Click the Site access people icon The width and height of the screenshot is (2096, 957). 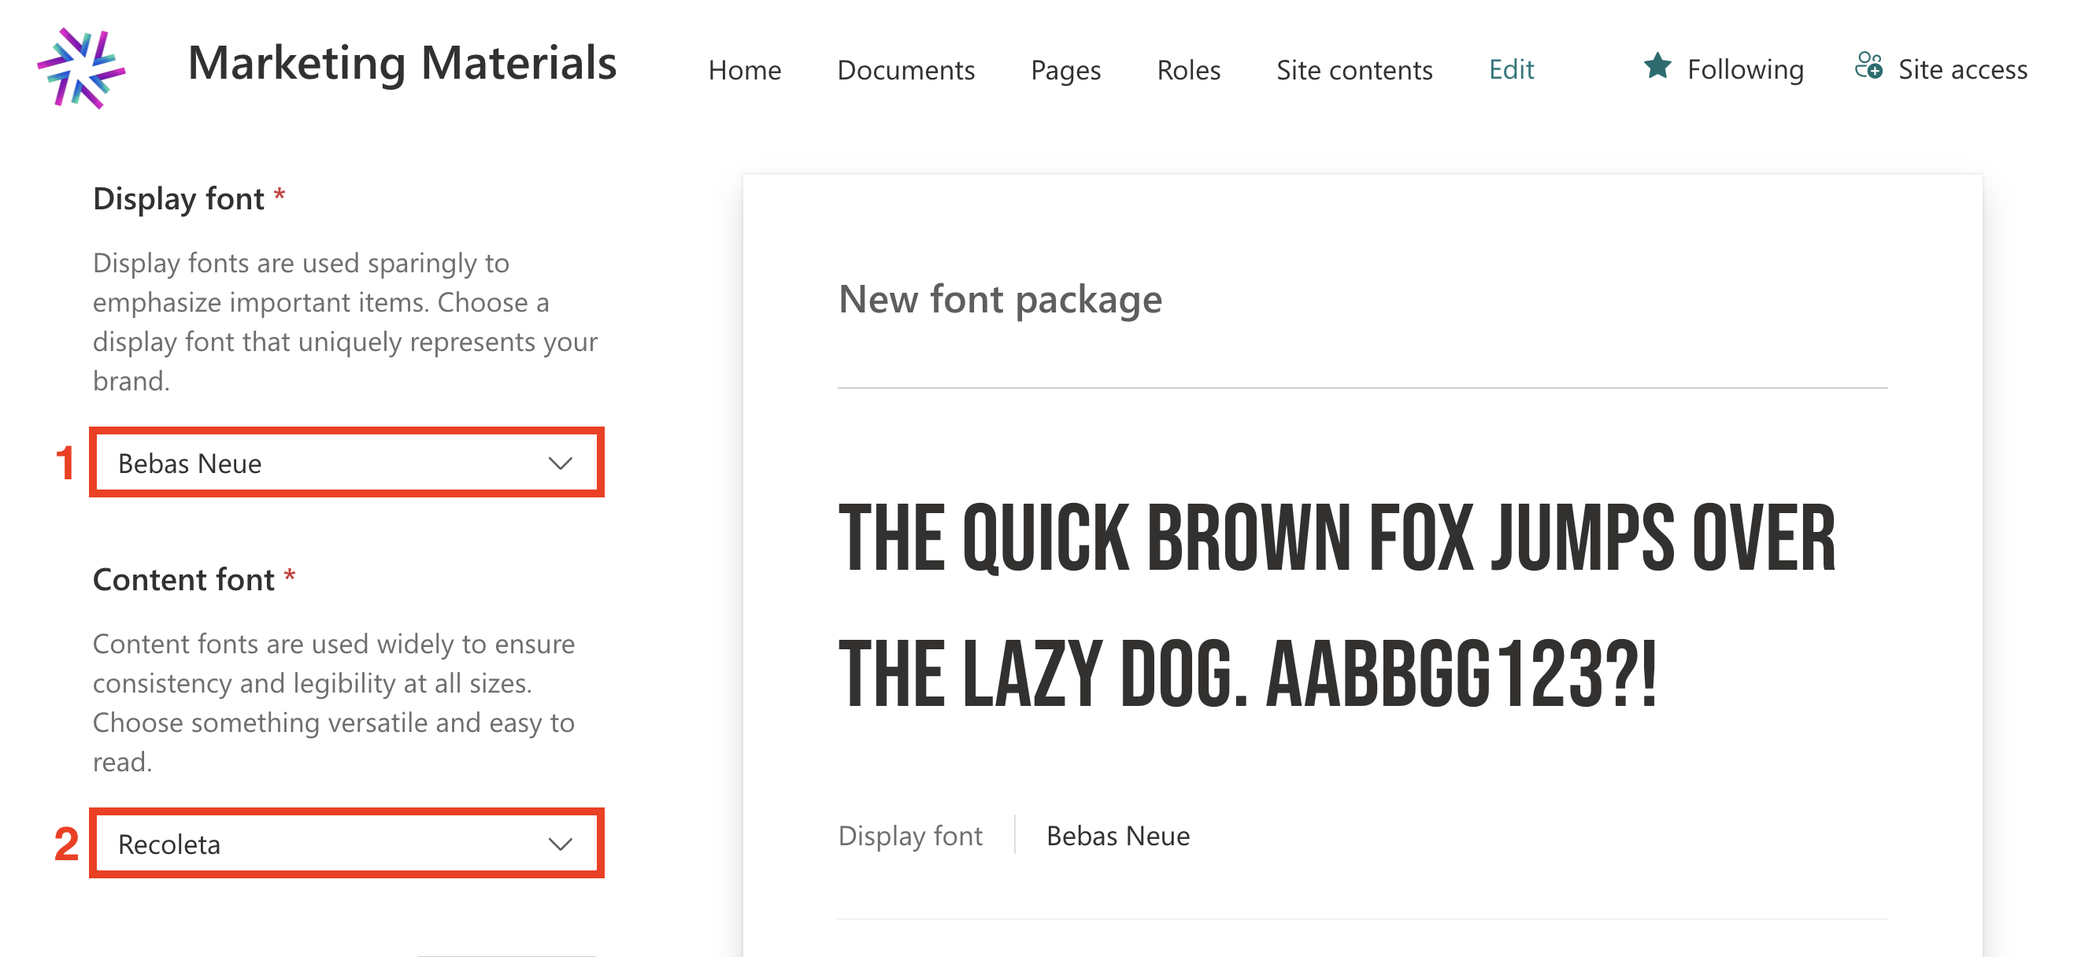(x=1868, y=67)
